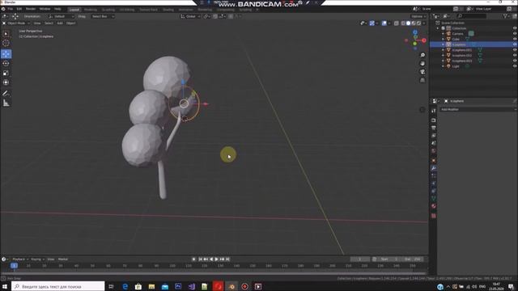Expand the Icosphere.001 outliner row
The width and height of the screenshot is (518, 291).
(x=443, y=50)
